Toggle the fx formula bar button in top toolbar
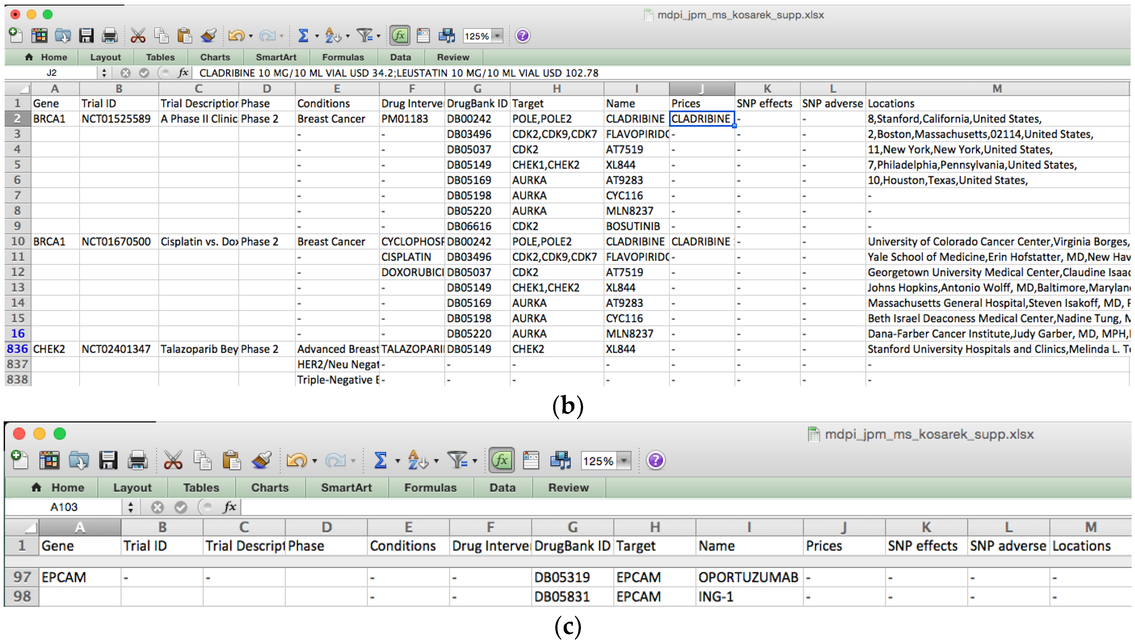Image resolution: width=1135 pixels, height=643 pixels. [x=400, y=36]
